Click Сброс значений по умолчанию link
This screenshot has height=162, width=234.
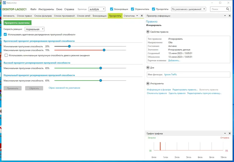pyautogui.click(x=64, y=88)
